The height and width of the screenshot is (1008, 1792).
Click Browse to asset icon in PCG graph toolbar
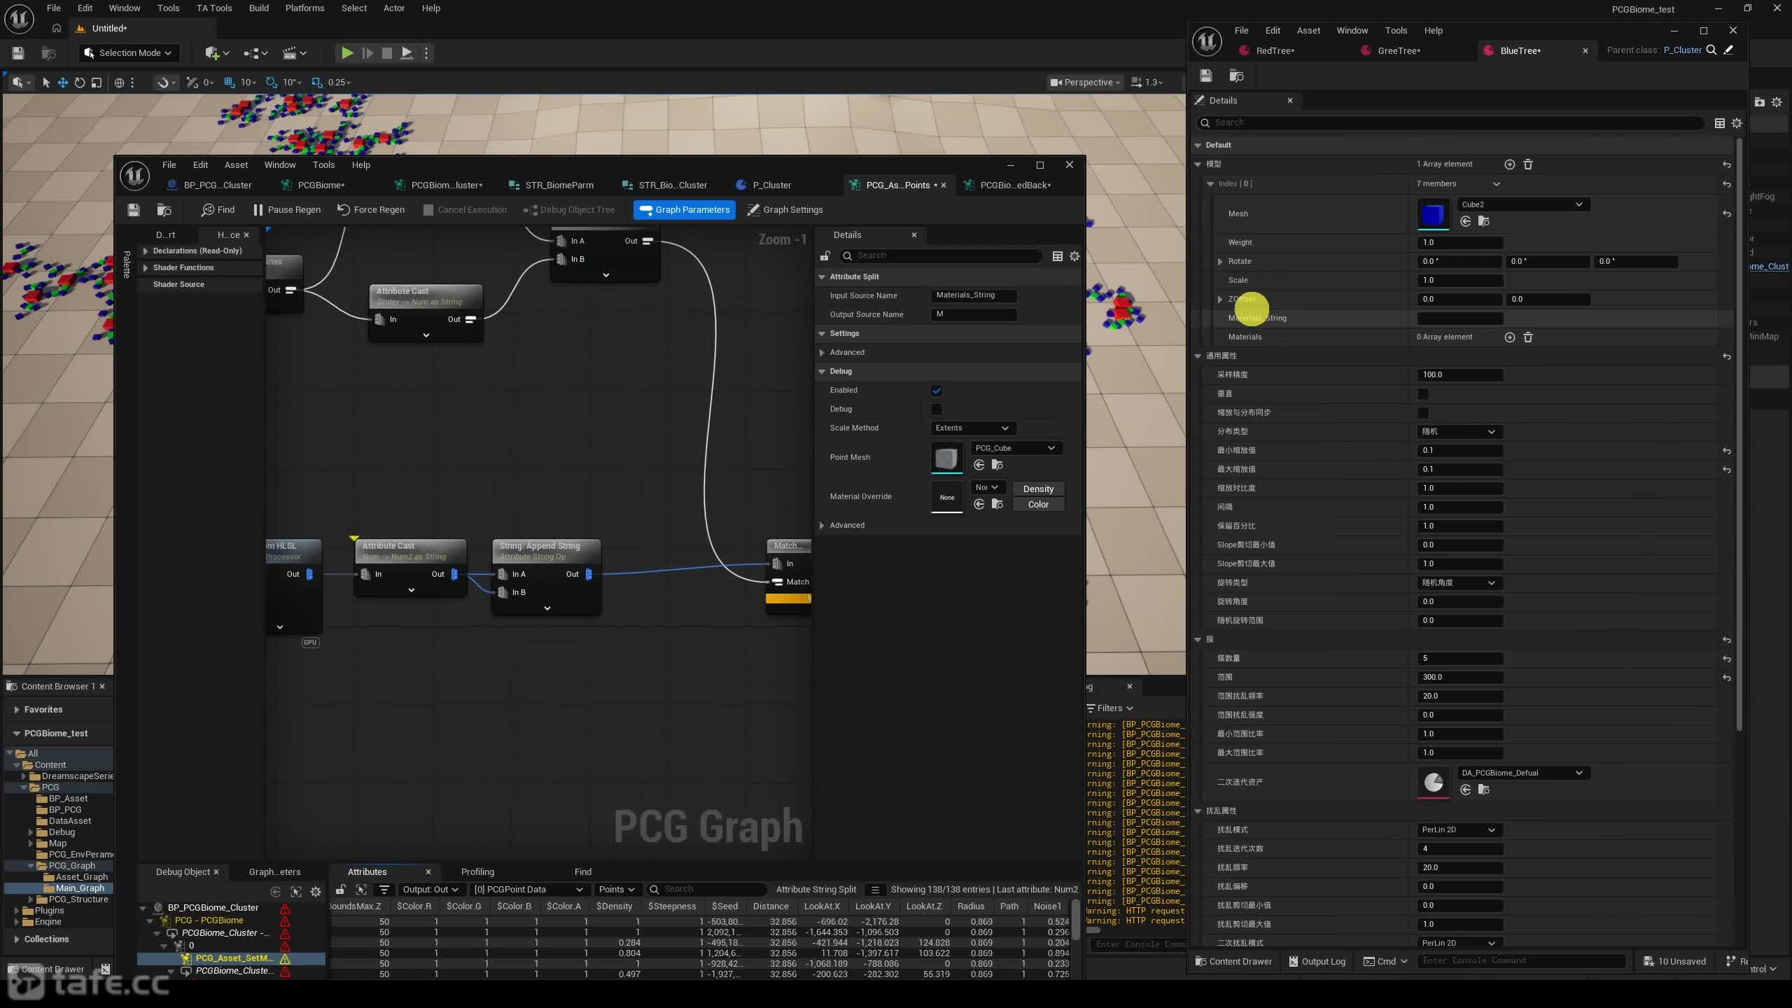(x=164, y=210)
